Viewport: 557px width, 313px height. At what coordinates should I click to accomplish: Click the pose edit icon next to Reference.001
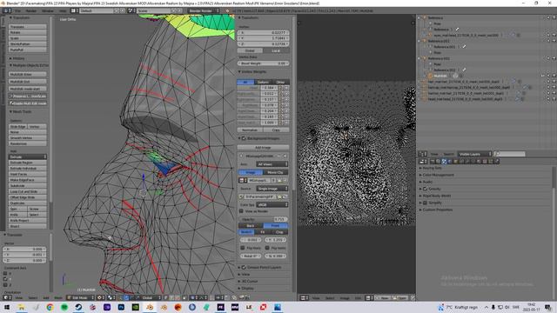point(464,46)
